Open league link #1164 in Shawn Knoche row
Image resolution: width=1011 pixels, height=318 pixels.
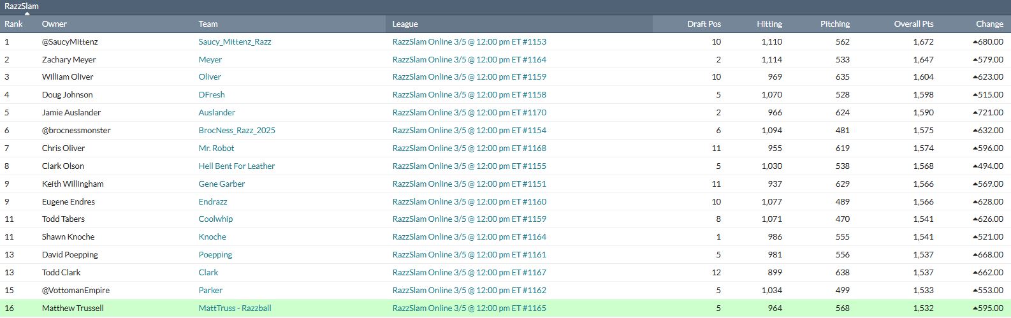point(469,236)
